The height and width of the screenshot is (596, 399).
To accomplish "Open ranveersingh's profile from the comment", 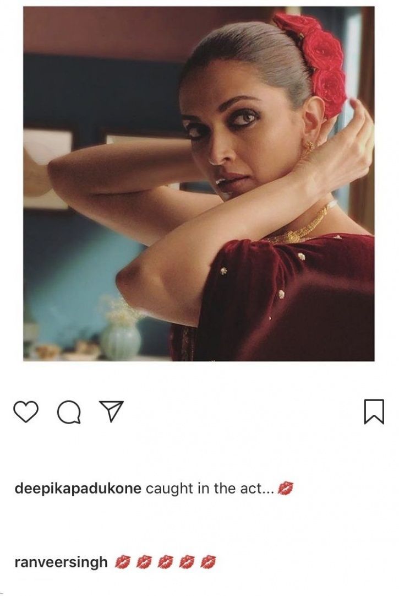I will point(61,562).
